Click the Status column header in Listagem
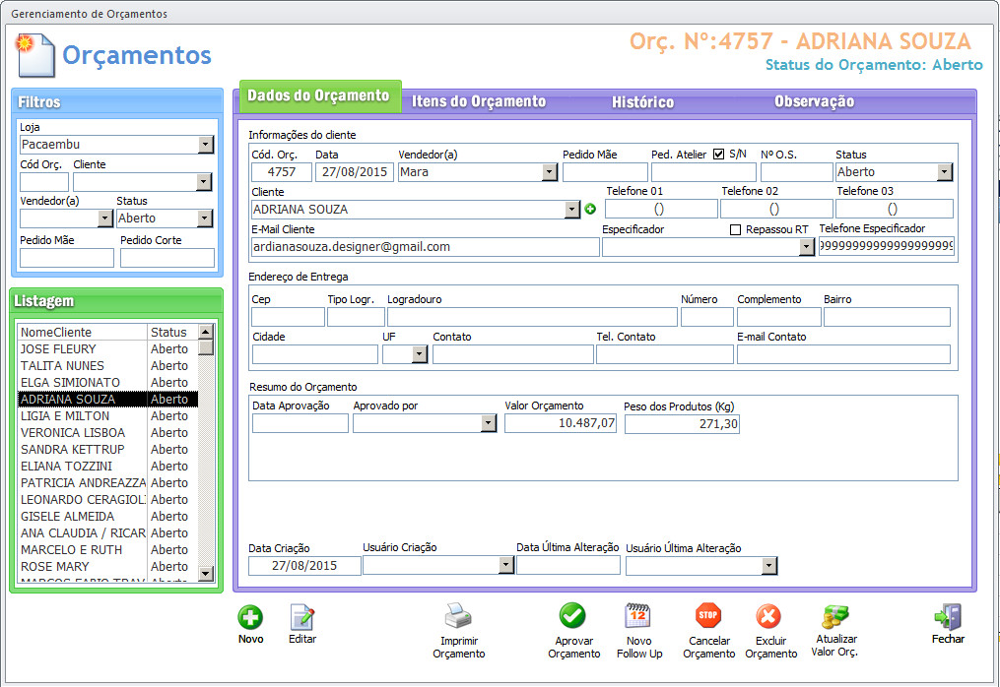 pyautogui.click(x=172, y=332)
